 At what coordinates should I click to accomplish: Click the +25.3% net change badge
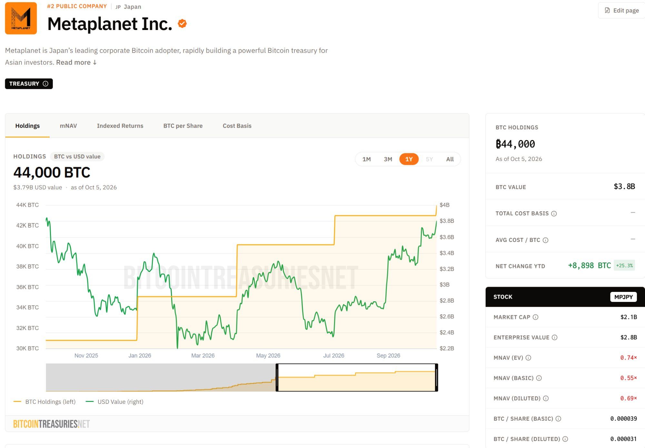pos(624,265)
